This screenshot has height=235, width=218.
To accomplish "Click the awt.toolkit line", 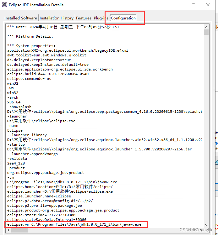I will (x=47, y=55).
